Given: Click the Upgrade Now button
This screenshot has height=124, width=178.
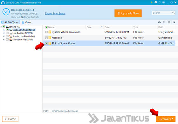Looking at the screenshot, I should [x=128, y=13].
